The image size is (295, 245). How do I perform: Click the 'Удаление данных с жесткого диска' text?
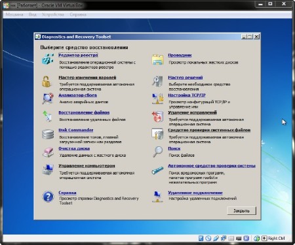(x=92, y=155)
